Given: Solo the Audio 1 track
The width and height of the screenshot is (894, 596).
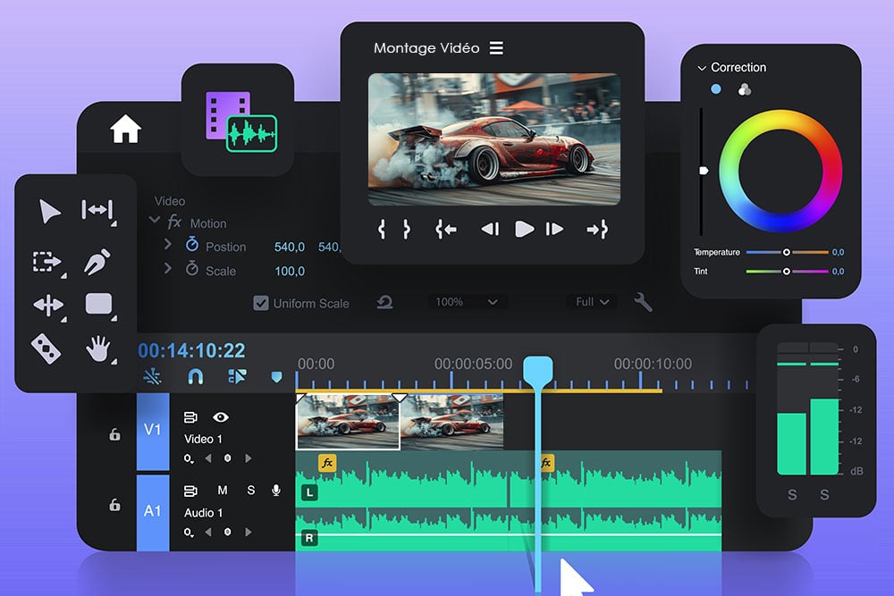Looking at the screenshot, I should pyautogui.click(x=251, y=490).
